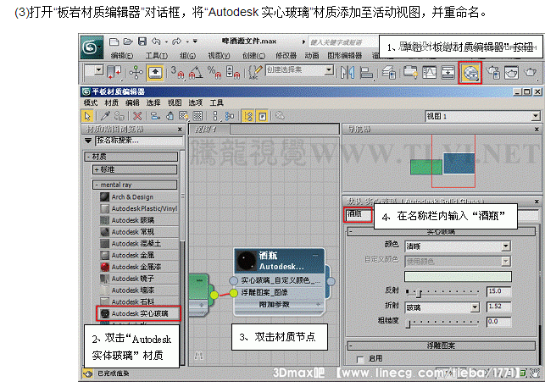Collapse the mental ray group
Image resolution: width=545 pixels, height=387 pixels.
point(135,185)
